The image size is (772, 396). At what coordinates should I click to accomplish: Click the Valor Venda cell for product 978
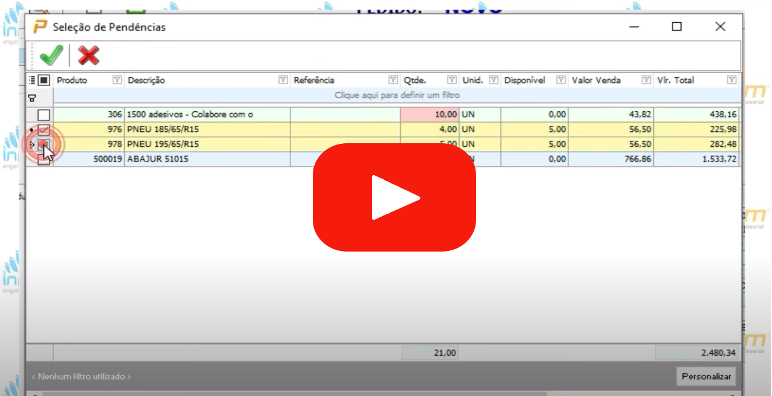pos(611,144)
